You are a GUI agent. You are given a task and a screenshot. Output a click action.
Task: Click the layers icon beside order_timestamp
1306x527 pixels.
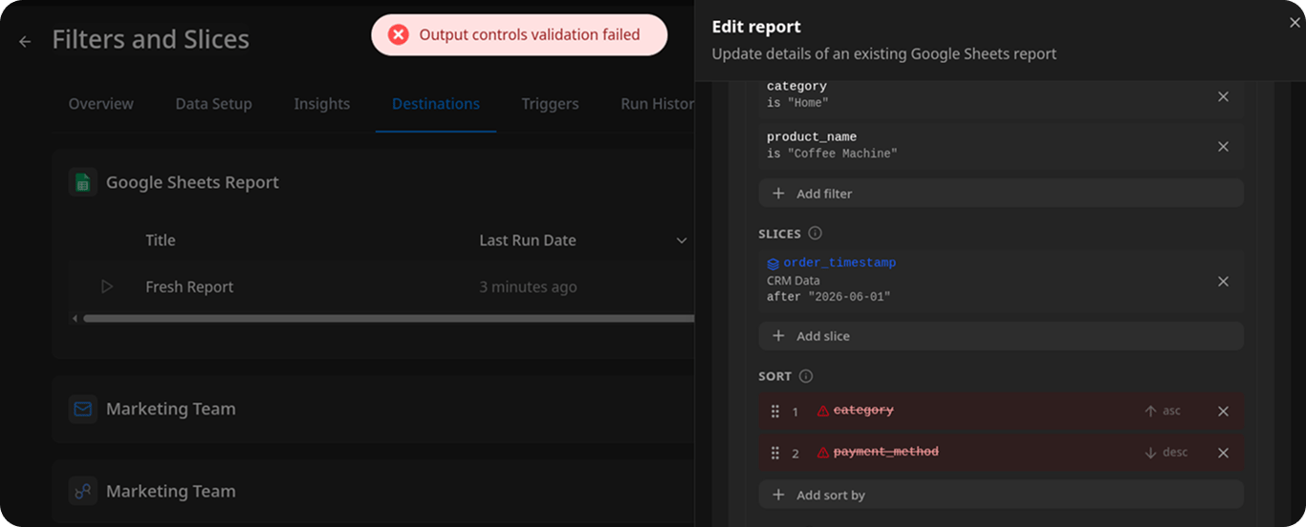pyautogui.click(x=773, y=263)
